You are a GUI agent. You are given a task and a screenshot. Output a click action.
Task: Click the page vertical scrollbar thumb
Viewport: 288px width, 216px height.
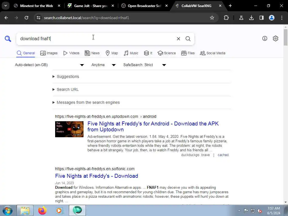pos(286,37)
